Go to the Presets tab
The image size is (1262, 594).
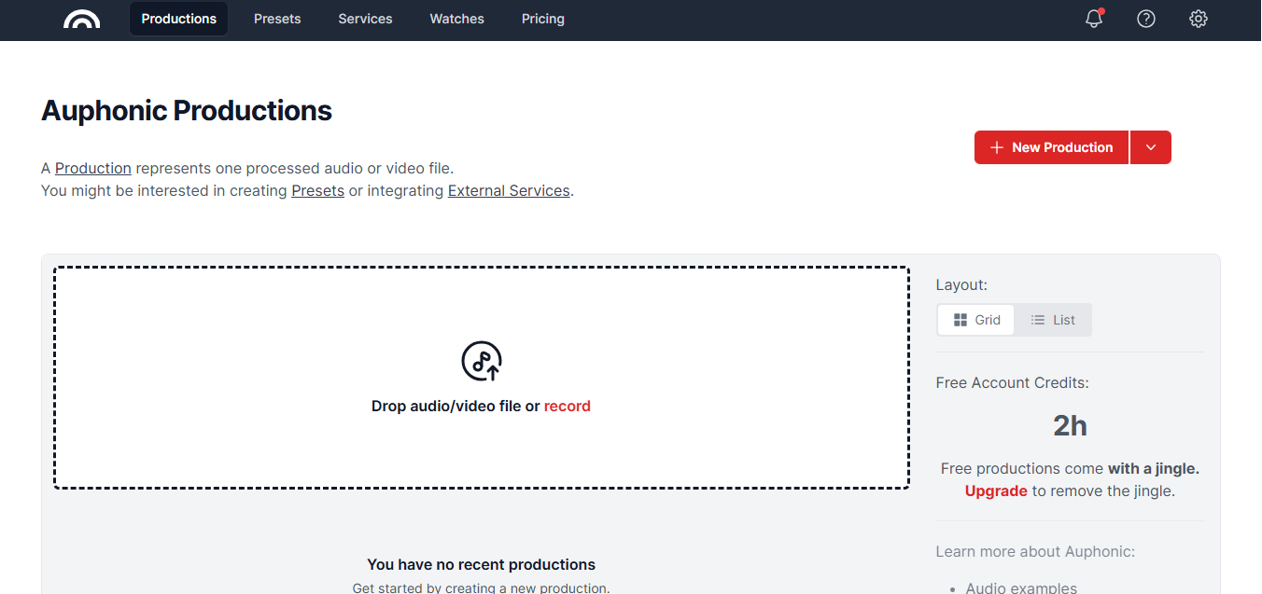click(x=277, y=19)
